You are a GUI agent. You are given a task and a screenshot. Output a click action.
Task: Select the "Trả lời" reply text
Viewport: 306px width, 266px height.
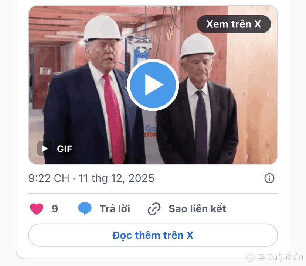point(115,209)
